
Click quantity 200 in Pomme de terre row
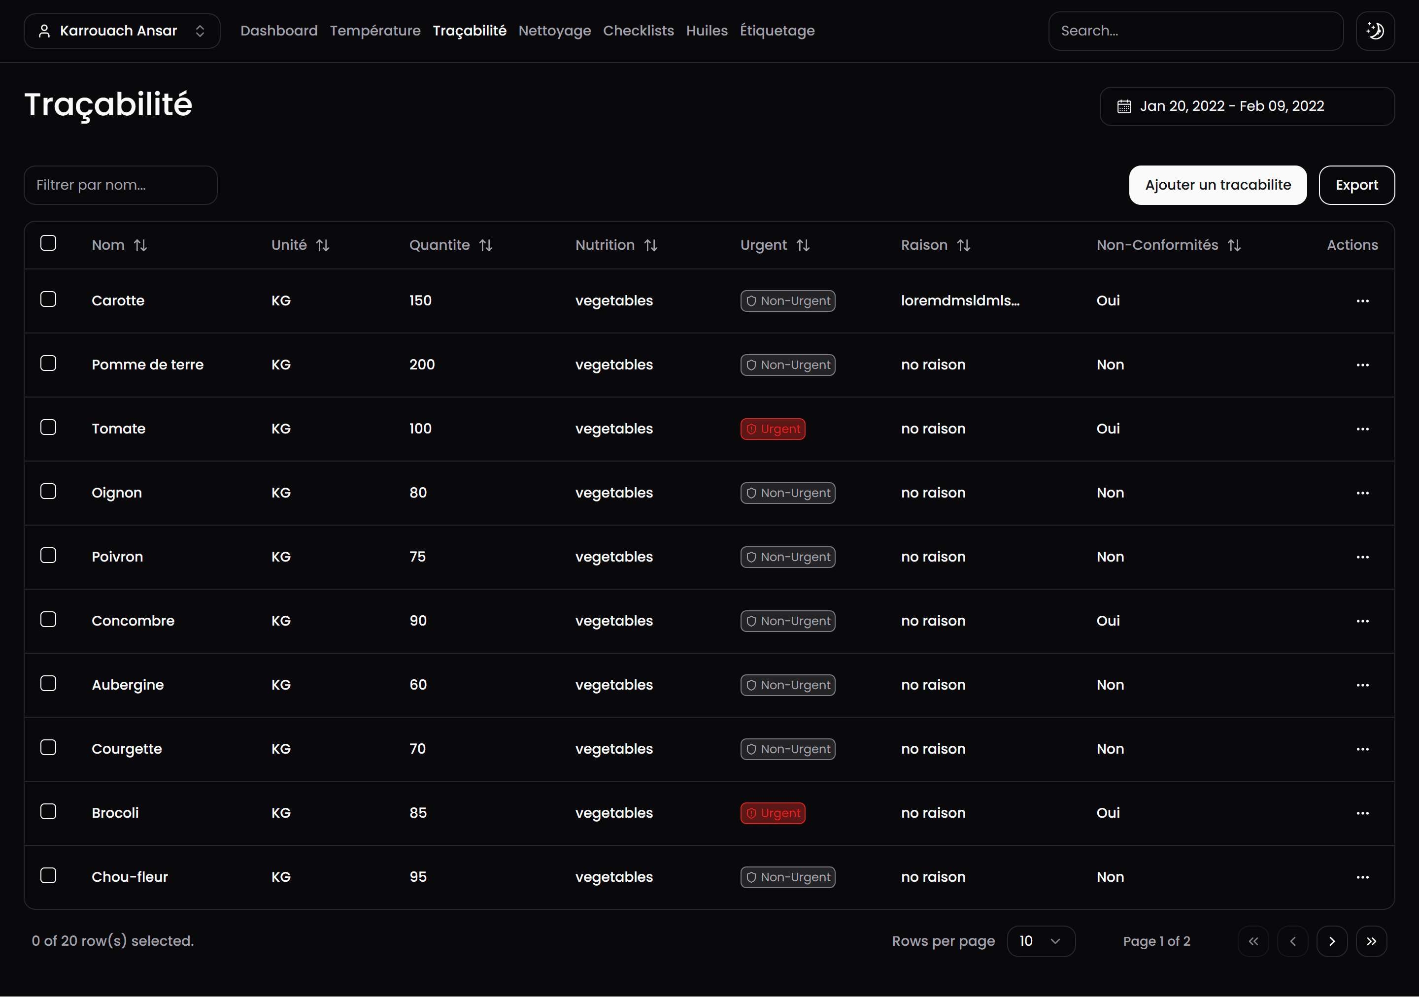pyautogui.click(x=422, y=365)
